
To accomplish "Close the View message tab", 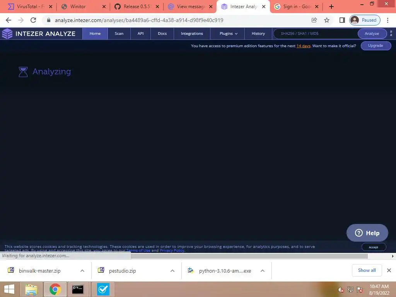I will (211, 7).
